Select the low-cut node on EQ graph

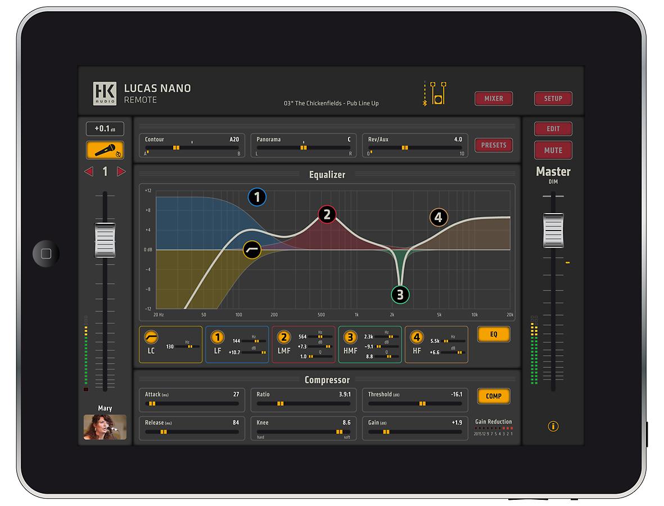tap(252, 250)
